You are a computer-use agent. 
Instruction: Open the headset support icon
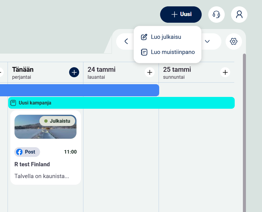[x=216, y=14]
